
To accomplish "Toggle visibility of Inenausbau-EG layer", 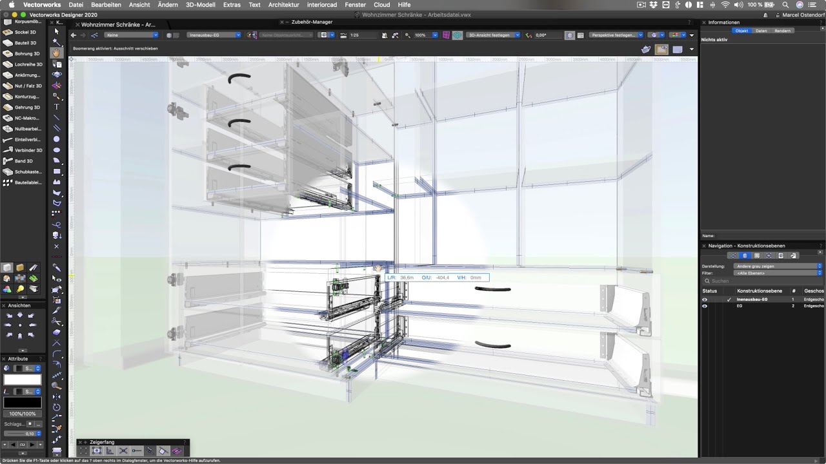I will [705, 300].
